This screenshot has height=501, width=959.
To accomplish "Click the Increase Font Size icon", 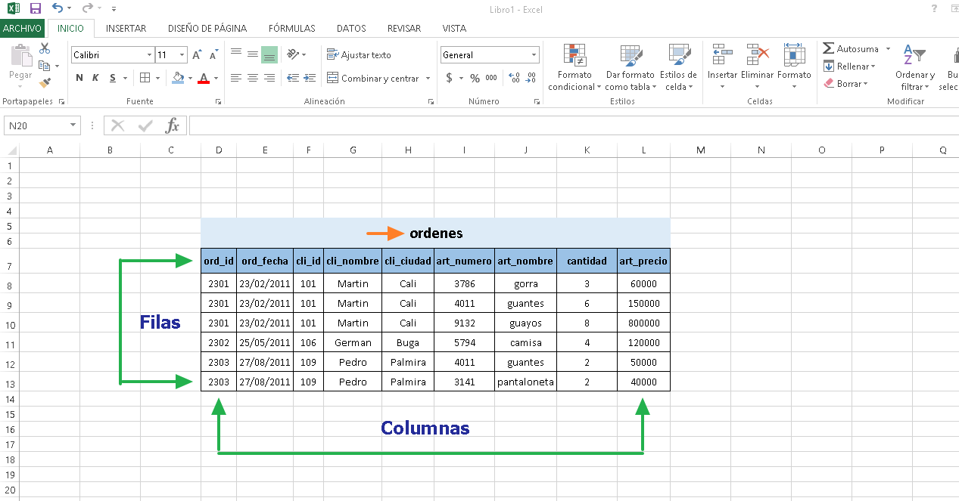I will pyautogui.click(x=197, y=55).
